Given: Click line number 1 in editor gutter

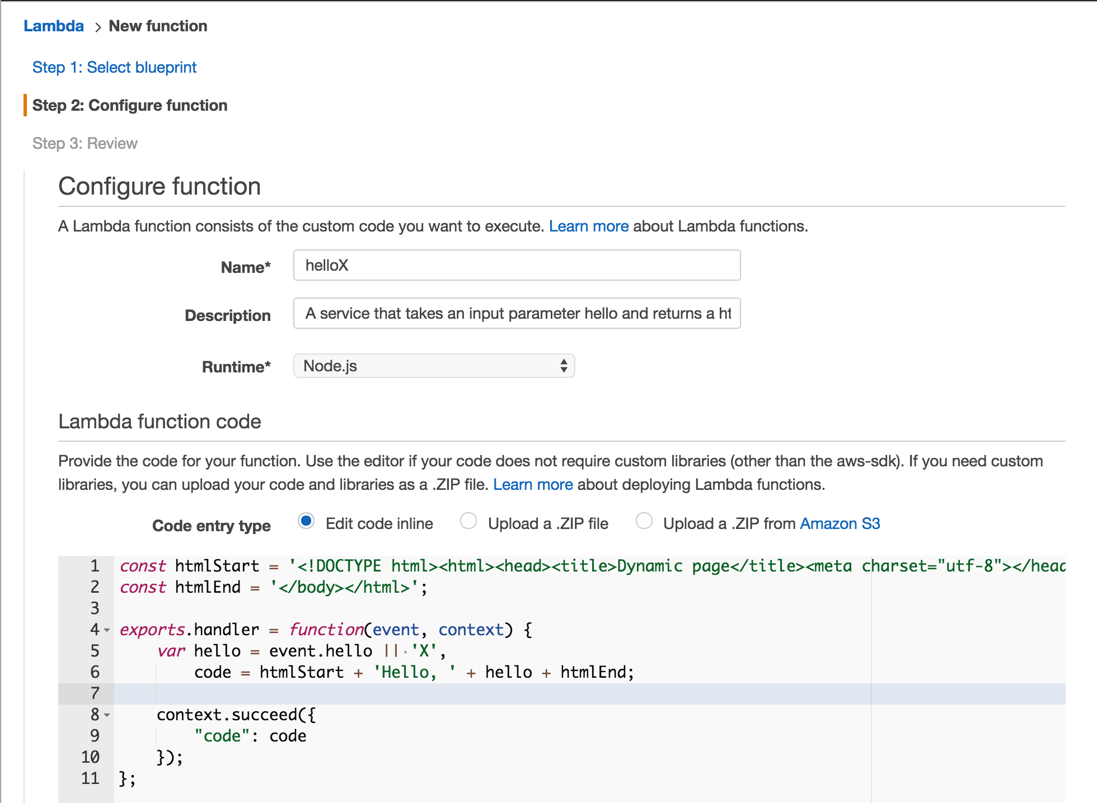Looking at the screenshot, I should [x=95, y=566].
